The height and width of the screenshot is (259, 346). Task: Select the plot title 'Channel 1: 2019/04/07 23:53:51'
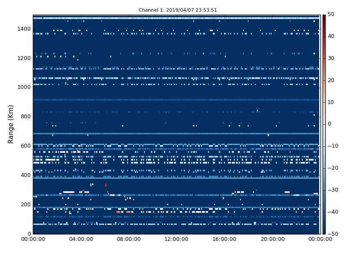coord(178,10)
